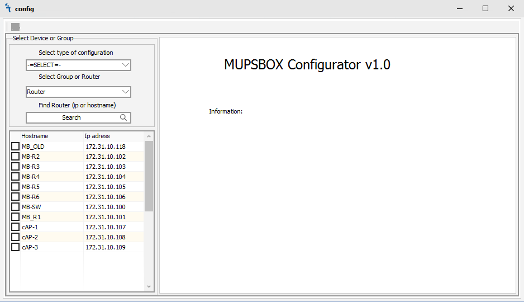The image size is (524, 302).
Task: Select the MB-SW checkbox
Action: (x=16, y=207)
